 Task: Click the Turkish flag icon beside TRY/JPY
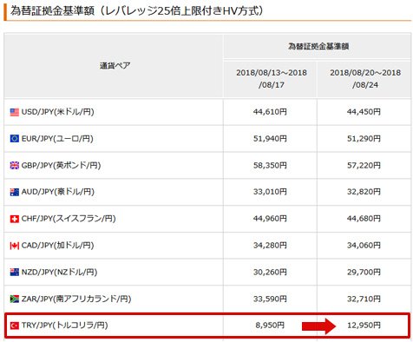pos(15,326)
